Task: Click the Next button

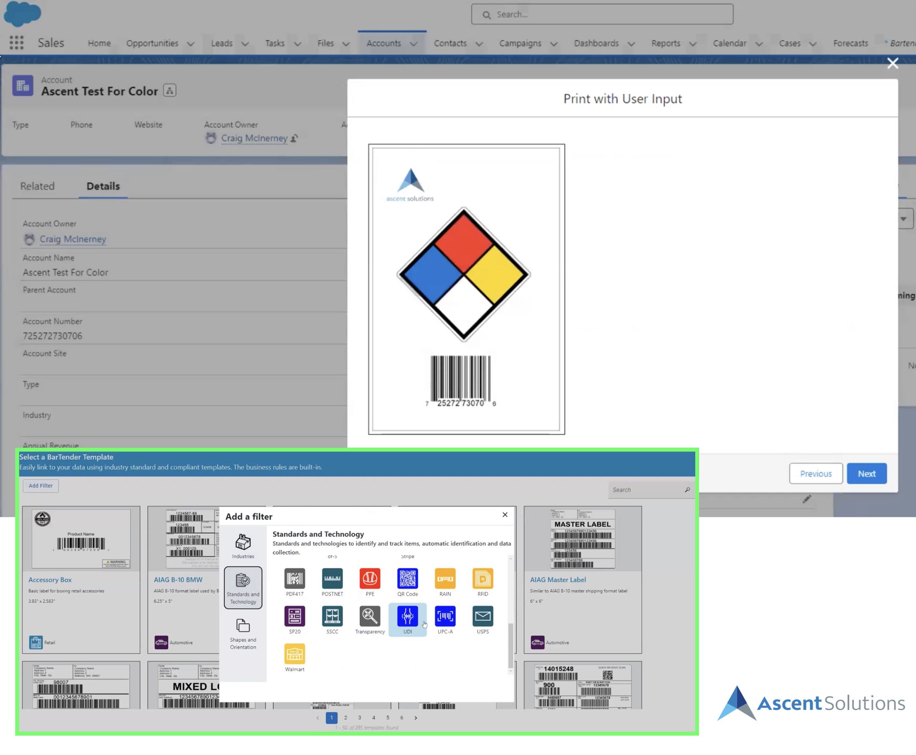Action: click(x=866, y=473)
